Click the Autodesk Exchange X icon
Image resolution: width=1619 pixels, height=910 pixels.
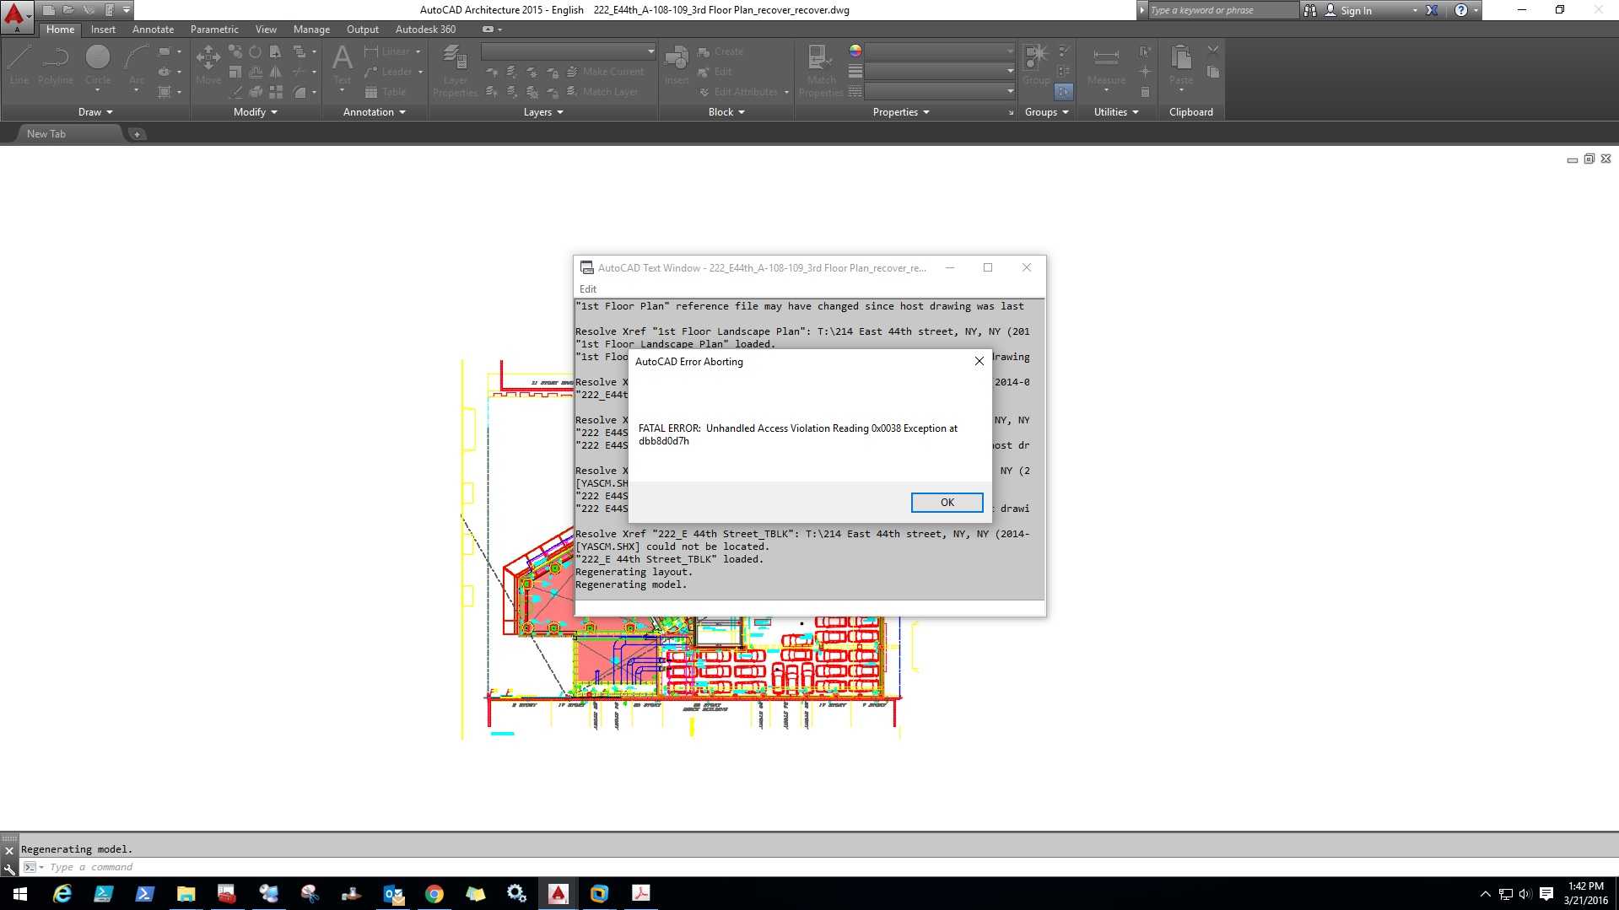coord(1432,10)
